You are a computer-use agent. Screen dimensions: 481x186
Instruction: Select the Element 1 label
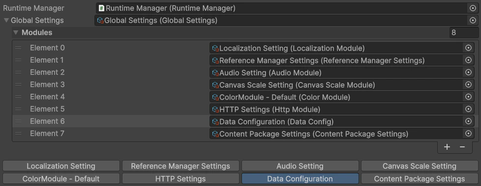[x=47, y=60]
